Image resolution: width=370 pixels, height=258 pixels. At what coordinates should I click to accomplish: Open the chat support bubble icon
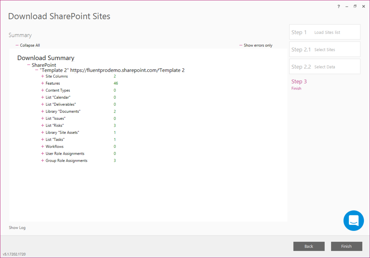tap(353, 220)
